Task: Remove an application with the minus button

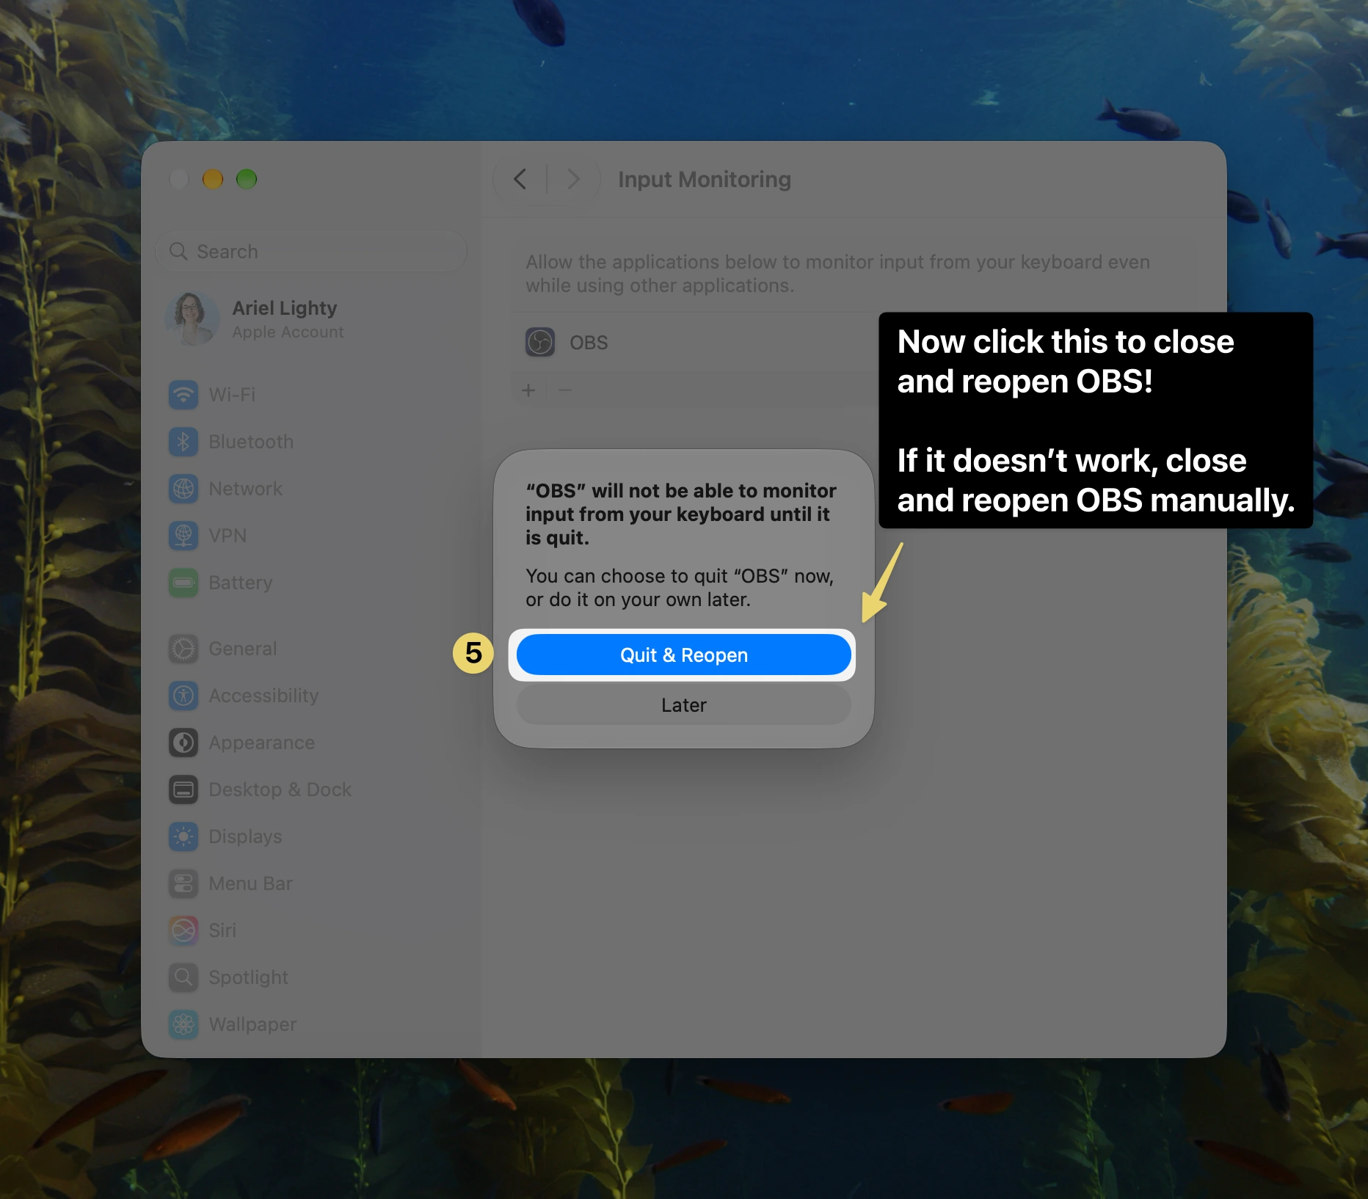Action: 565,390
